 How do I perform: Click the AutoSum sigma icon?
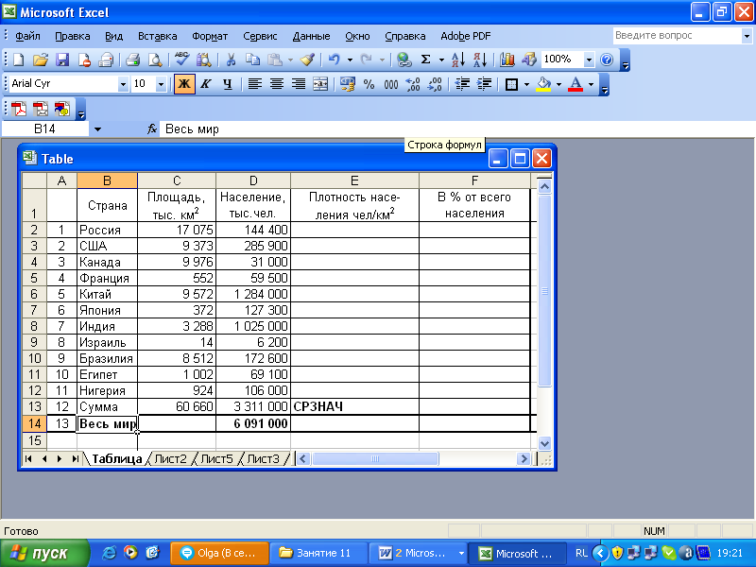click(x=426, y=60)
